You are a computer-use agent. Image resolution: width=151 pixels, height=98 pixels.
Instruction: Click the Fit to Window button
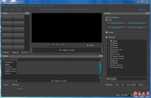pyautogui.click(x=137, y=28)
